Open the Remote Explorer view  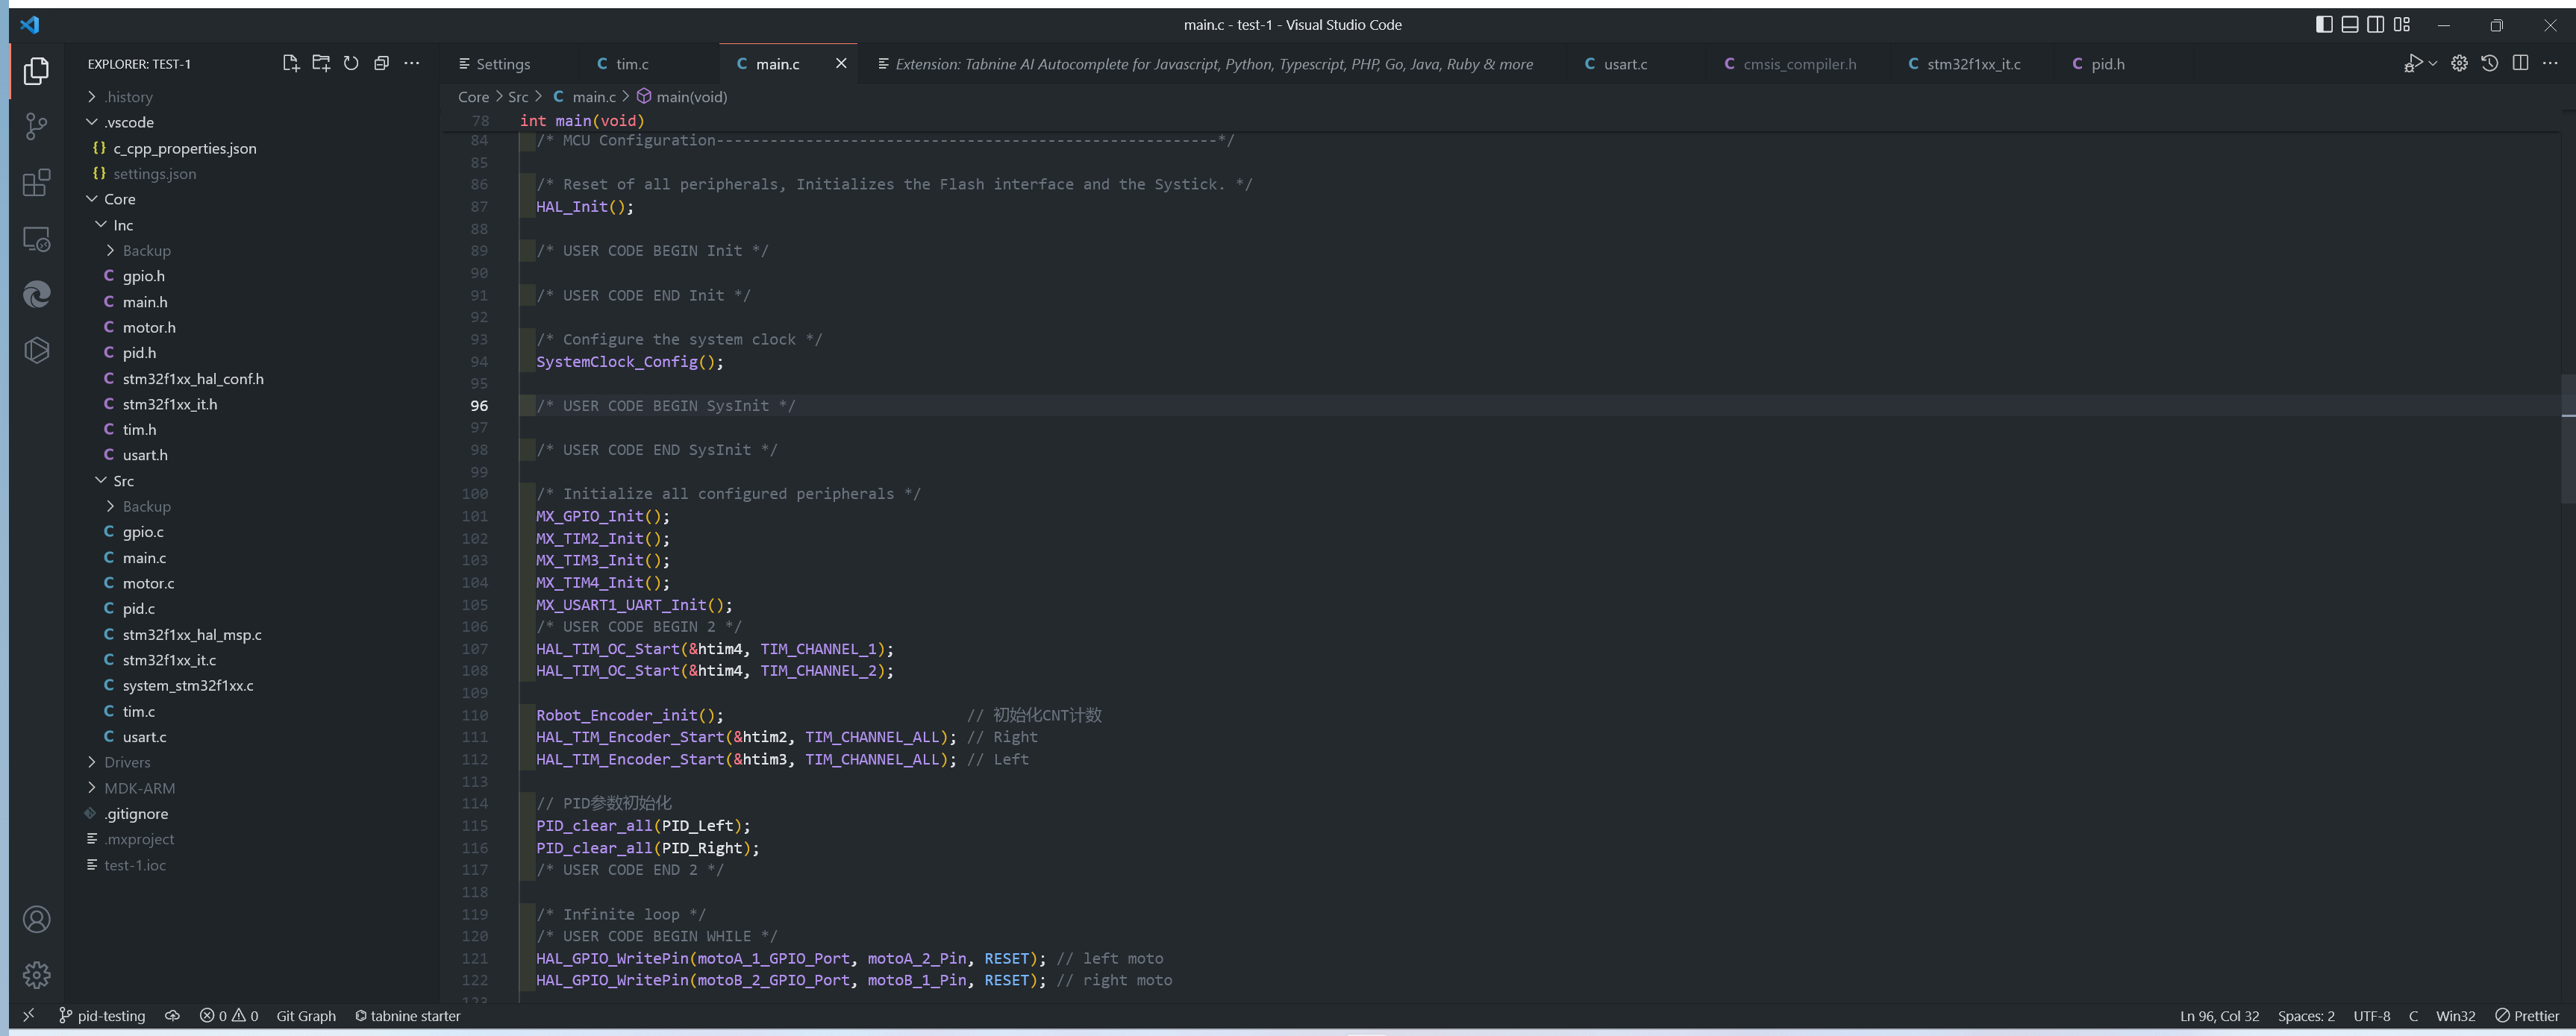coord(37,239)
